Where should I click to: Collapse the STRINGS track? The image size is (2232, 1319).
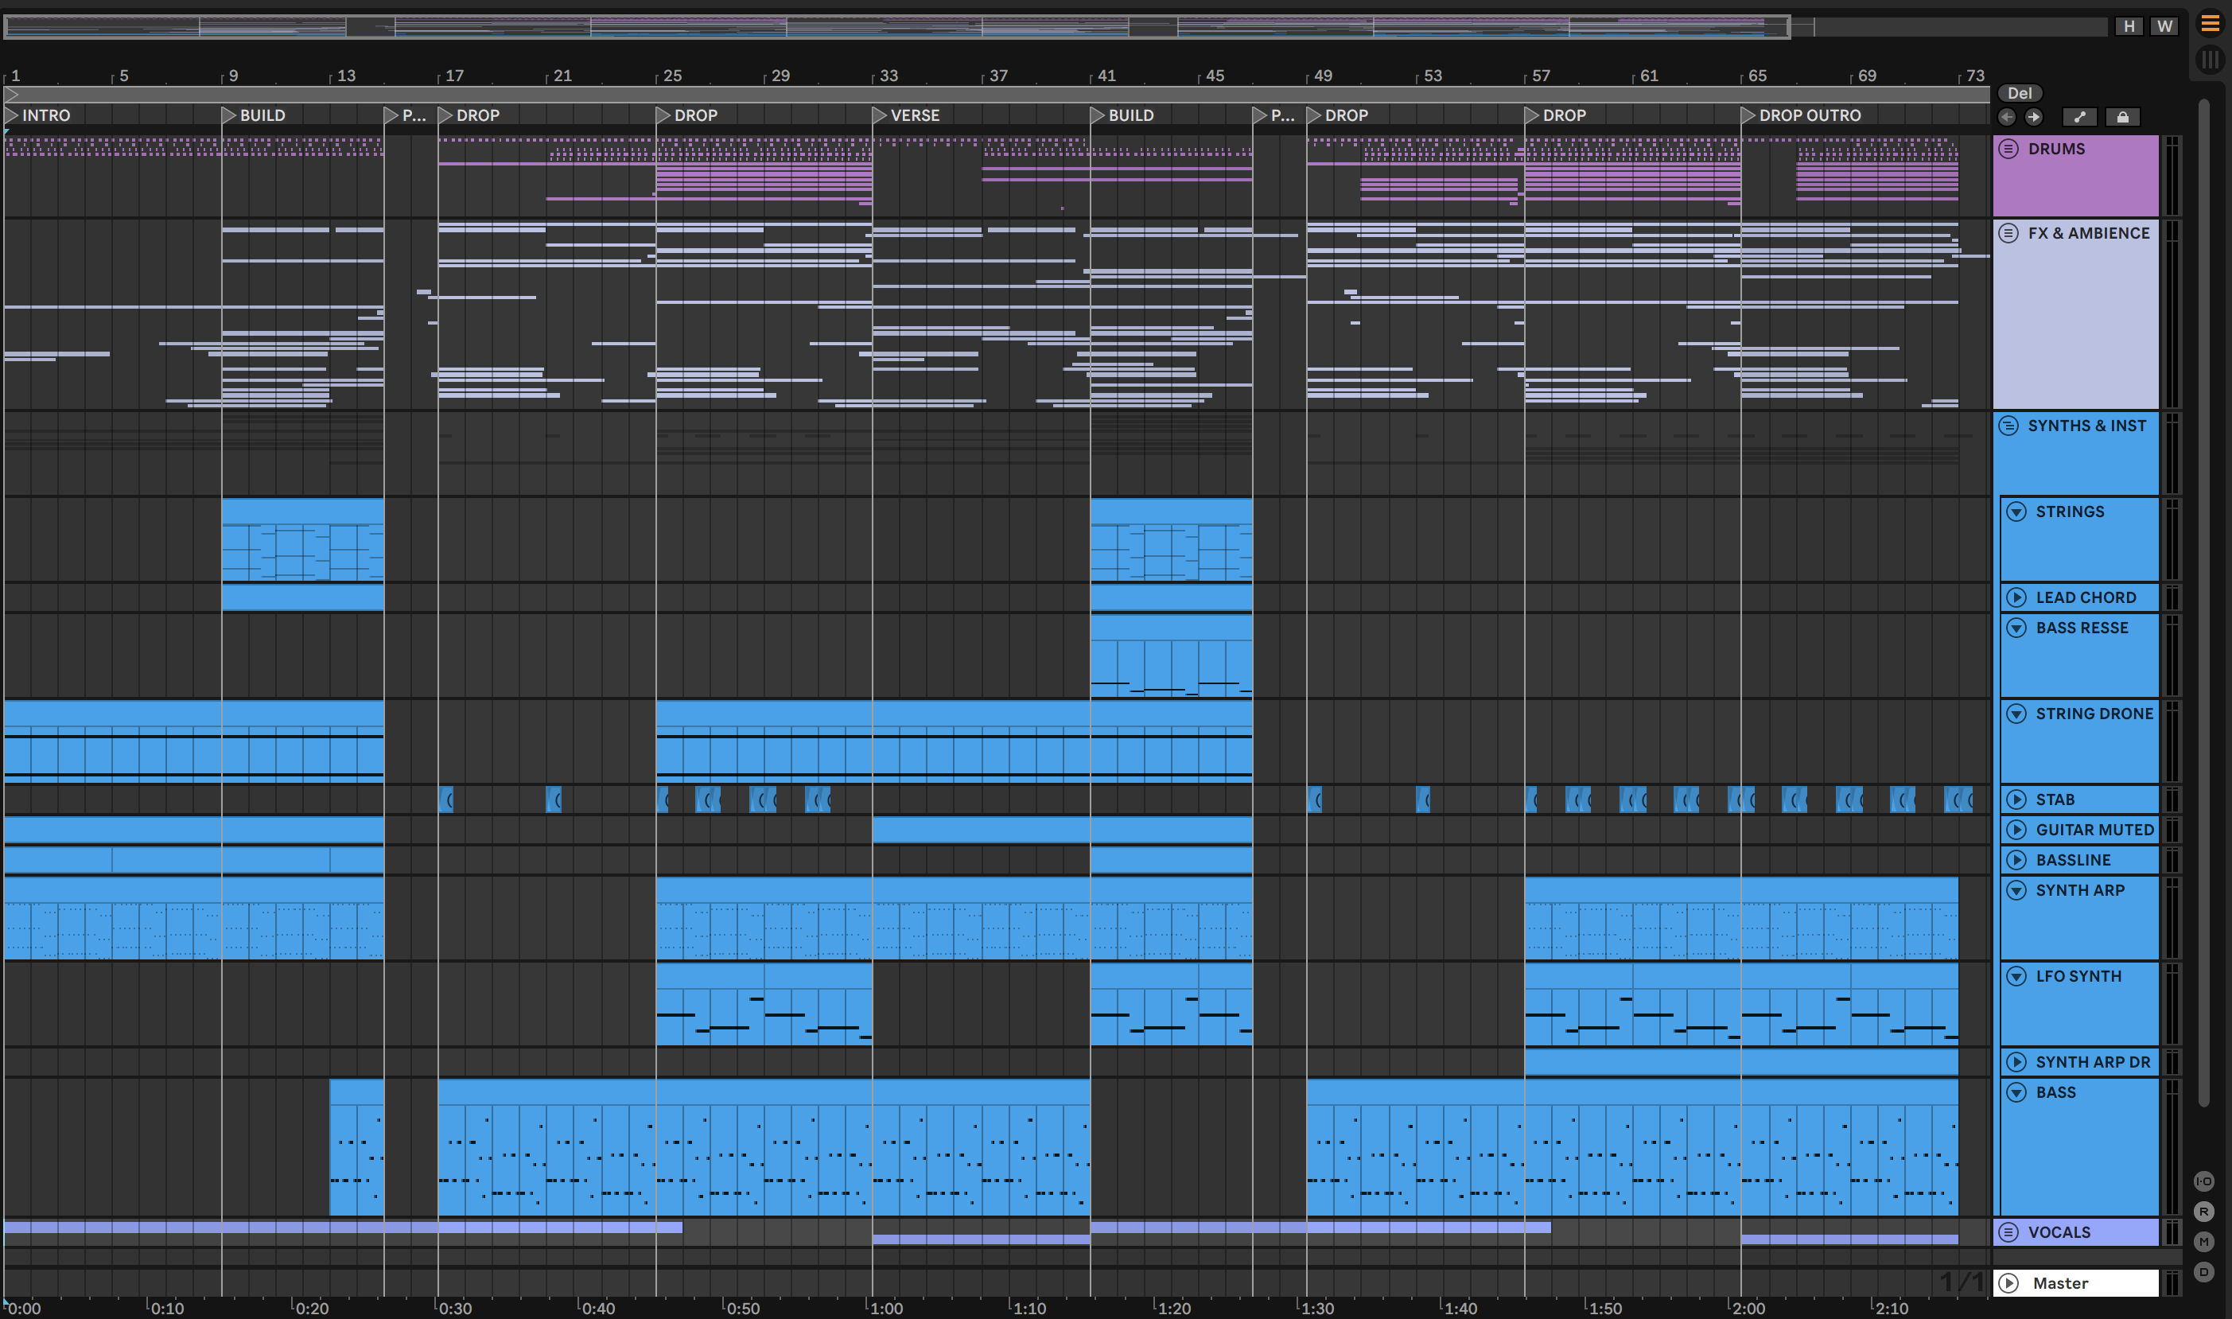[2017, 511]
